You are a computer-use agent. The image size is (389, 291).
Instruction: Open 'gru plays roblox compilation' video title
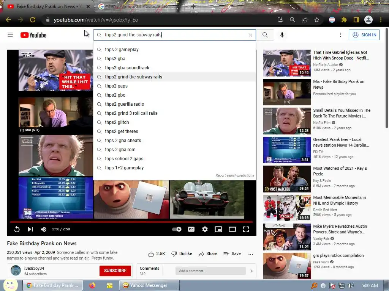pos(338,256)
